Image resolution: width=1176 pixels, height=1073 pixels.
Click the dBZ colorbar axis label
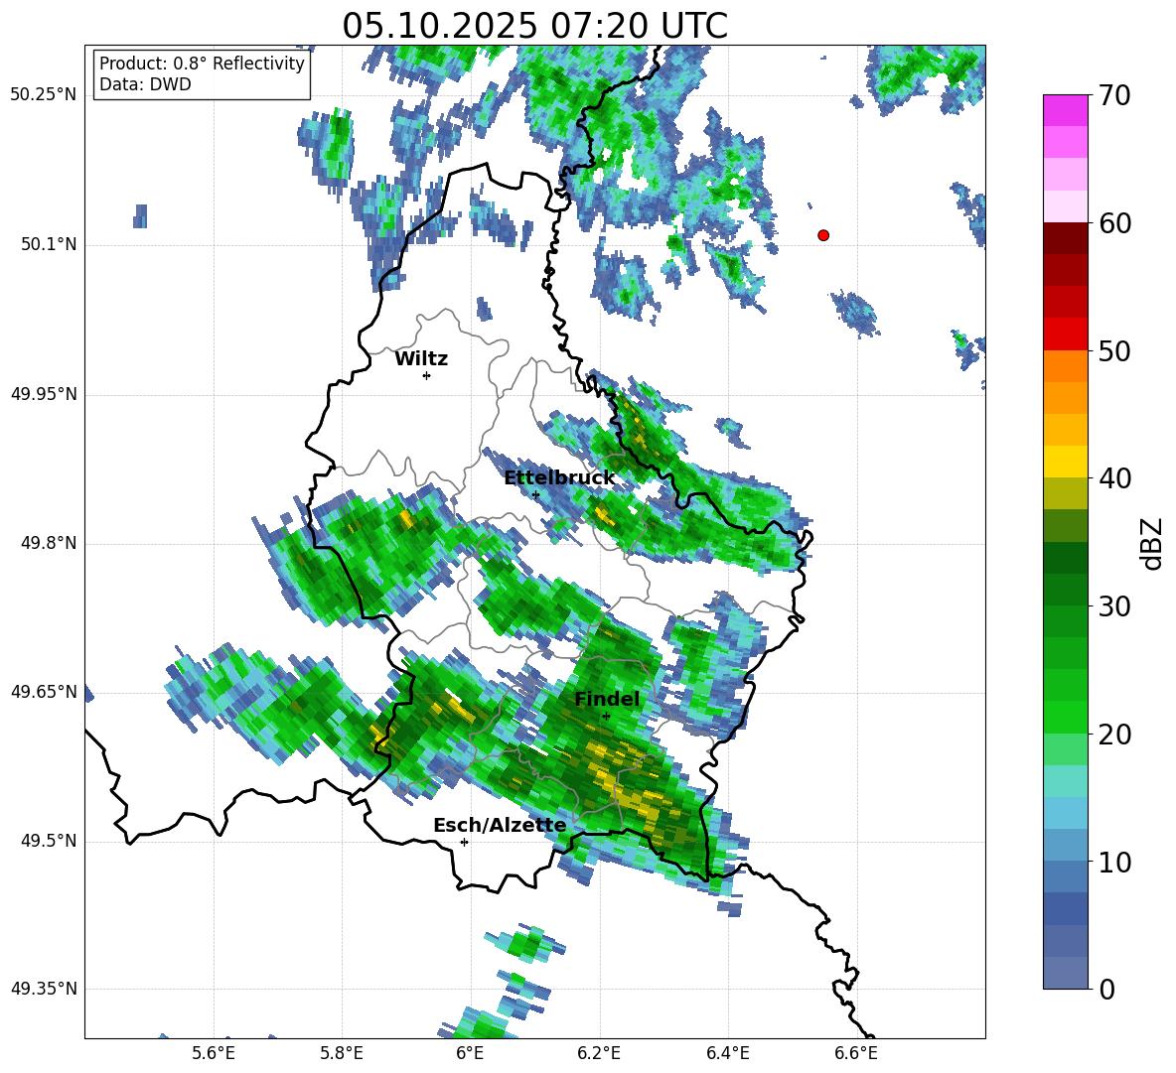coord(1150,543)
